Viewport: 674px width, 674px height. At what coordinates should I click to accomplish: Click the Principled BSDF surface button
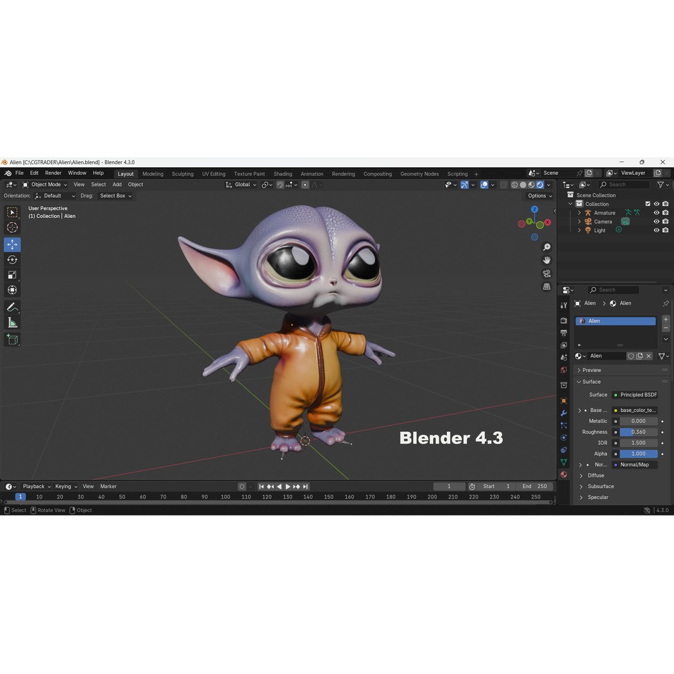pyautogui.click(x=635, y=395)
